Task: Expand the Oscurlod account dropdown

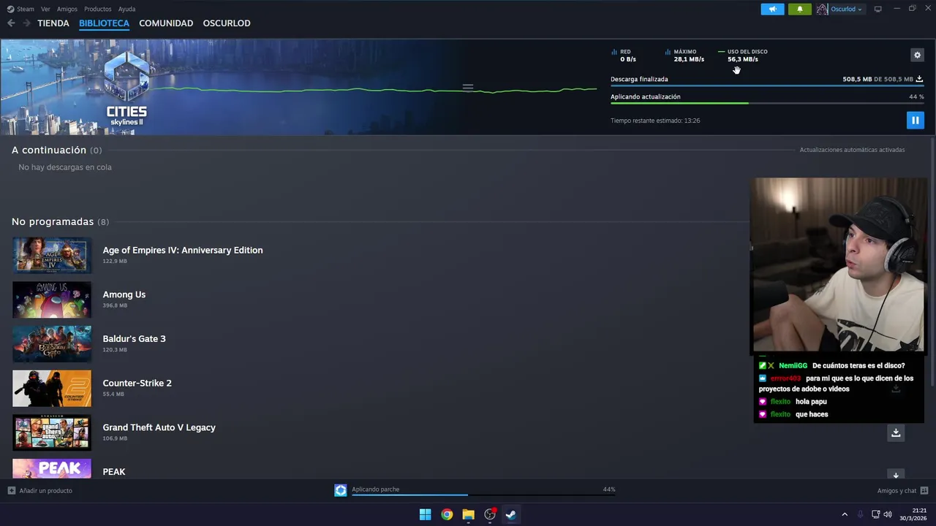Action: [846, 9]
